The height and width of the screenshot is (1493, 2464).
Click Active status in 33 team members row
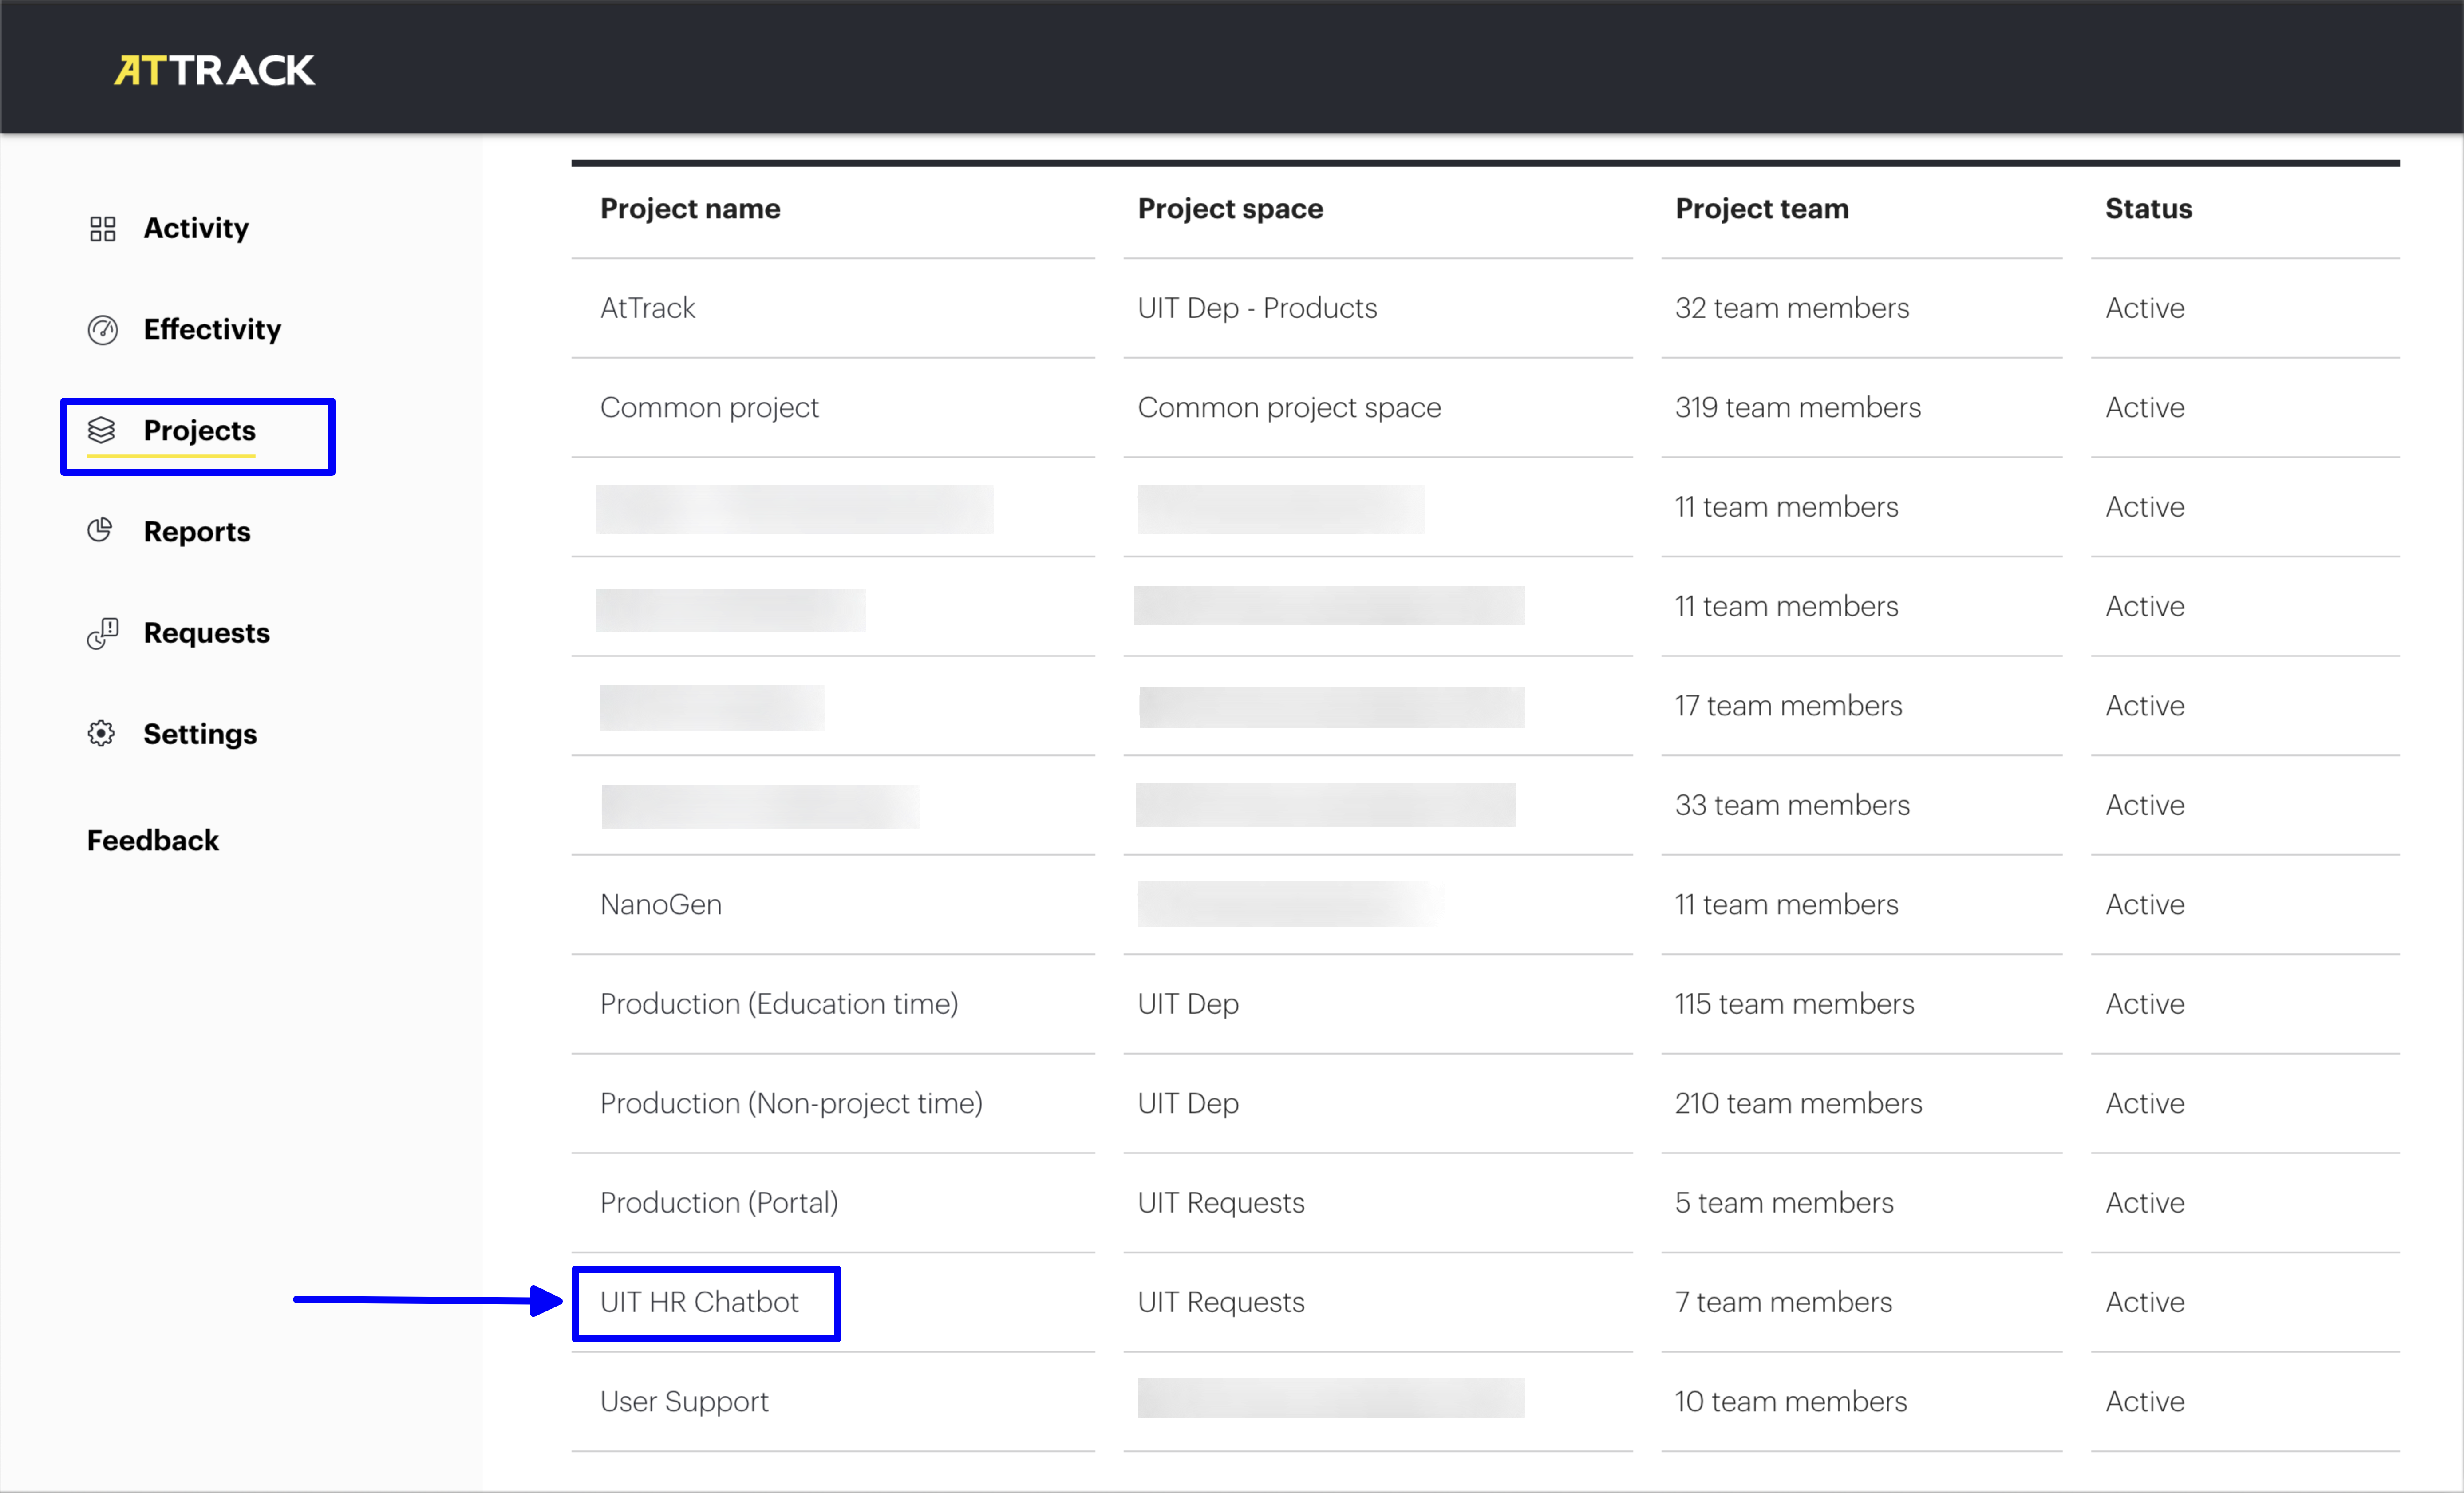coord(2145,805)
